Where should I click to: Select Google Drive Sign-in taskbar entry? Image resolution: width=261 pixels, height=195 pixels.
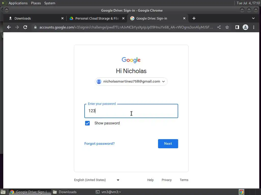(30, 192)
